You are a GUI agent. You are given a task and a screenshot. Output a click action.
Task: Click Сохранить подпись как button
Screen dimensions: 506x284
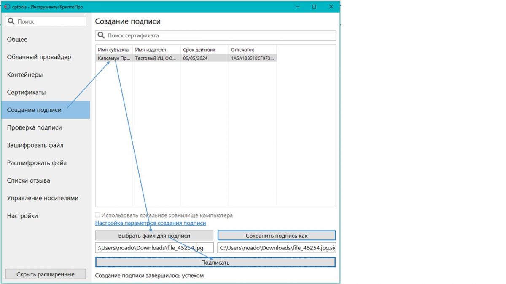(x=277, y=236)
